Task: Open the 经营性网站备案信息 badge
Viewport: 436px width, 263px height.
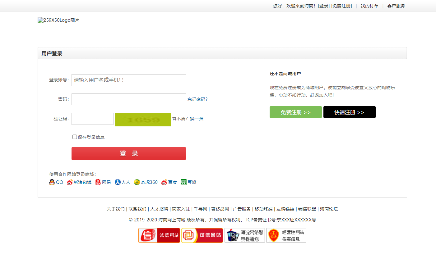Action: click(286, 235)
